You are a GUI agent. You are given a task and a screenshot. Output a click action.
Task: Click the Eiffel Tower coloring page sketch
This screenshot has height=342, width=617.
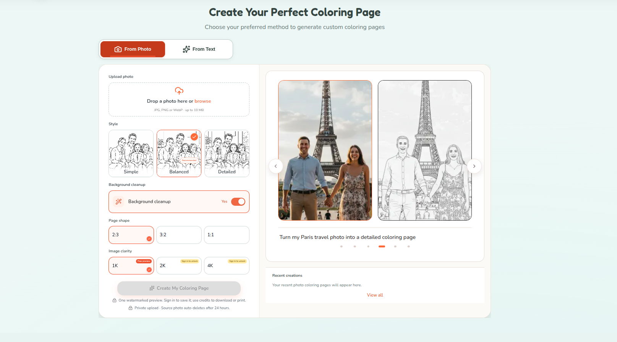click(425, 150)
